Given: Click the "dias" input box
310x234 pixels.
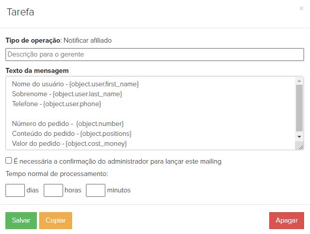Looking at the screenshot, I should (15, 190).
